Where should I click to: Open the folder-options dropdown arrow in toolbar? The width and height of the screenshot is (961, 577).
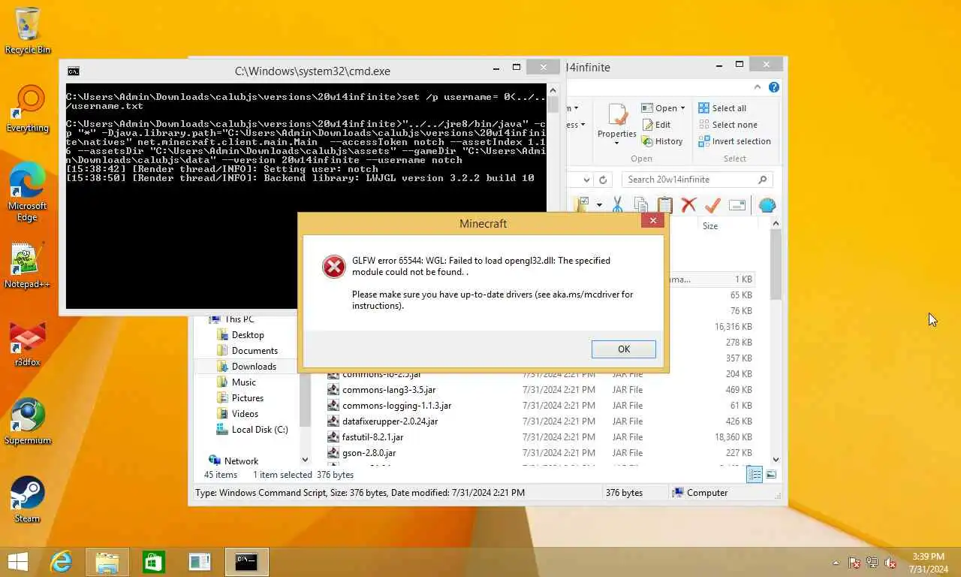tap(599, 205)
